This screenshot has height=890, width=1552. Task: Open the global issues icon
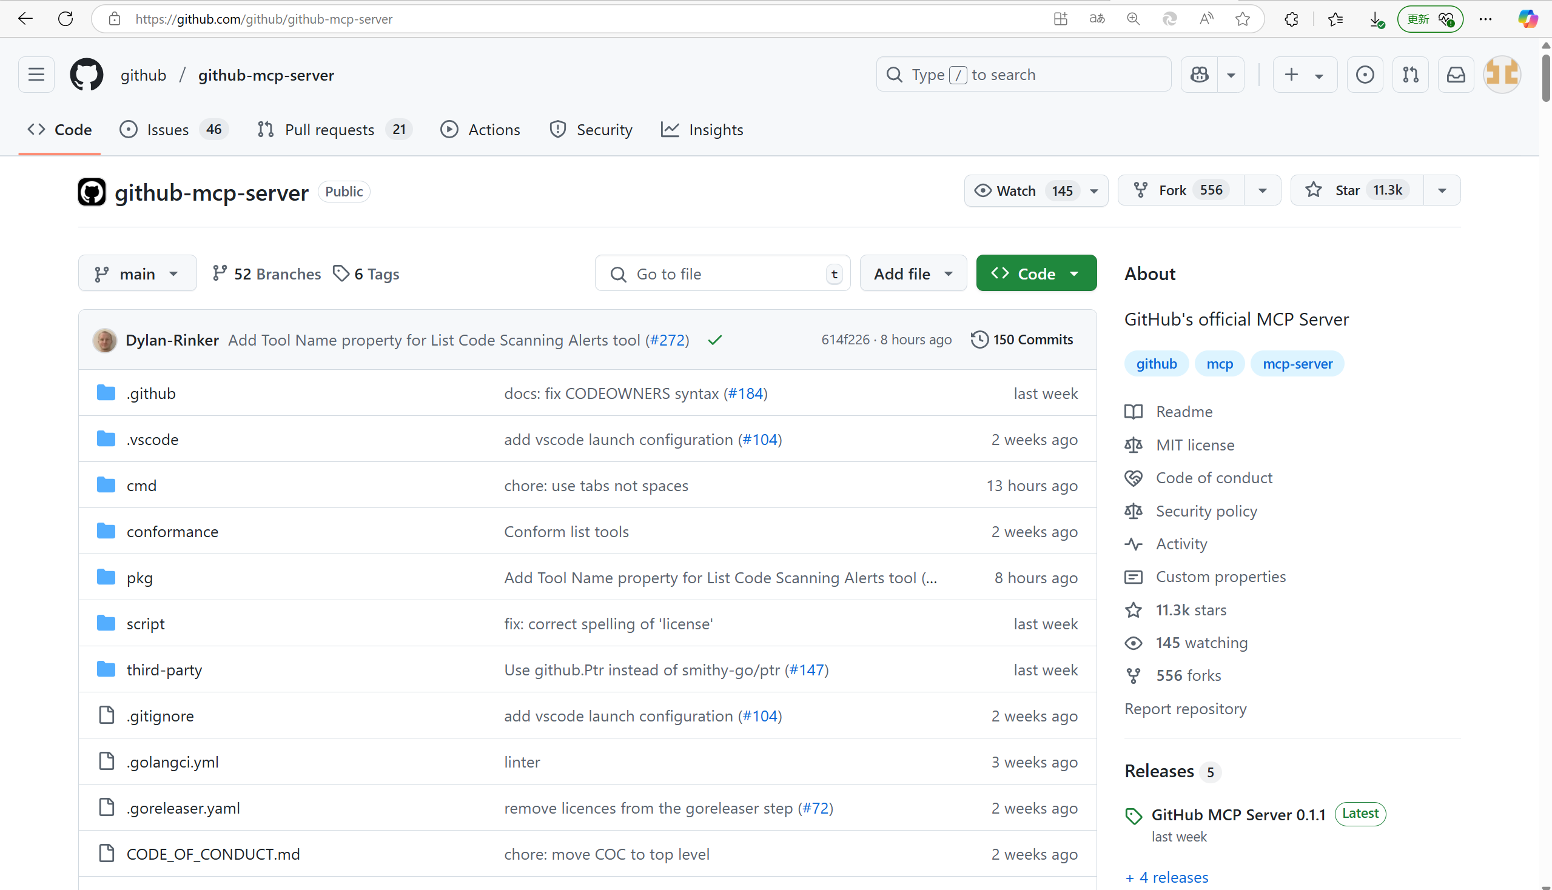click(x=1365, y=75)
